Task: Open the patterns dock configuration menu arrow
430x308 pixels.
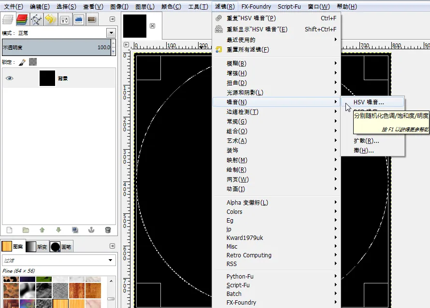Action: 112,246
